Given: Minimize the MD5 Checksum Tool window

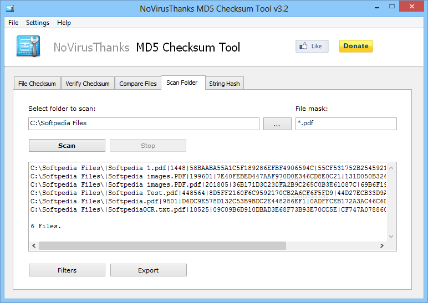Looking at the screenshot, I should pyautogui.click(x=377, y=7).
